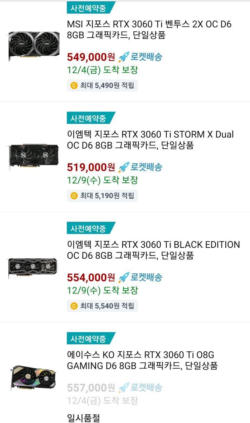Click the MSI 지포스 RTX 3060 Ti title

click(x=149, y=30)
